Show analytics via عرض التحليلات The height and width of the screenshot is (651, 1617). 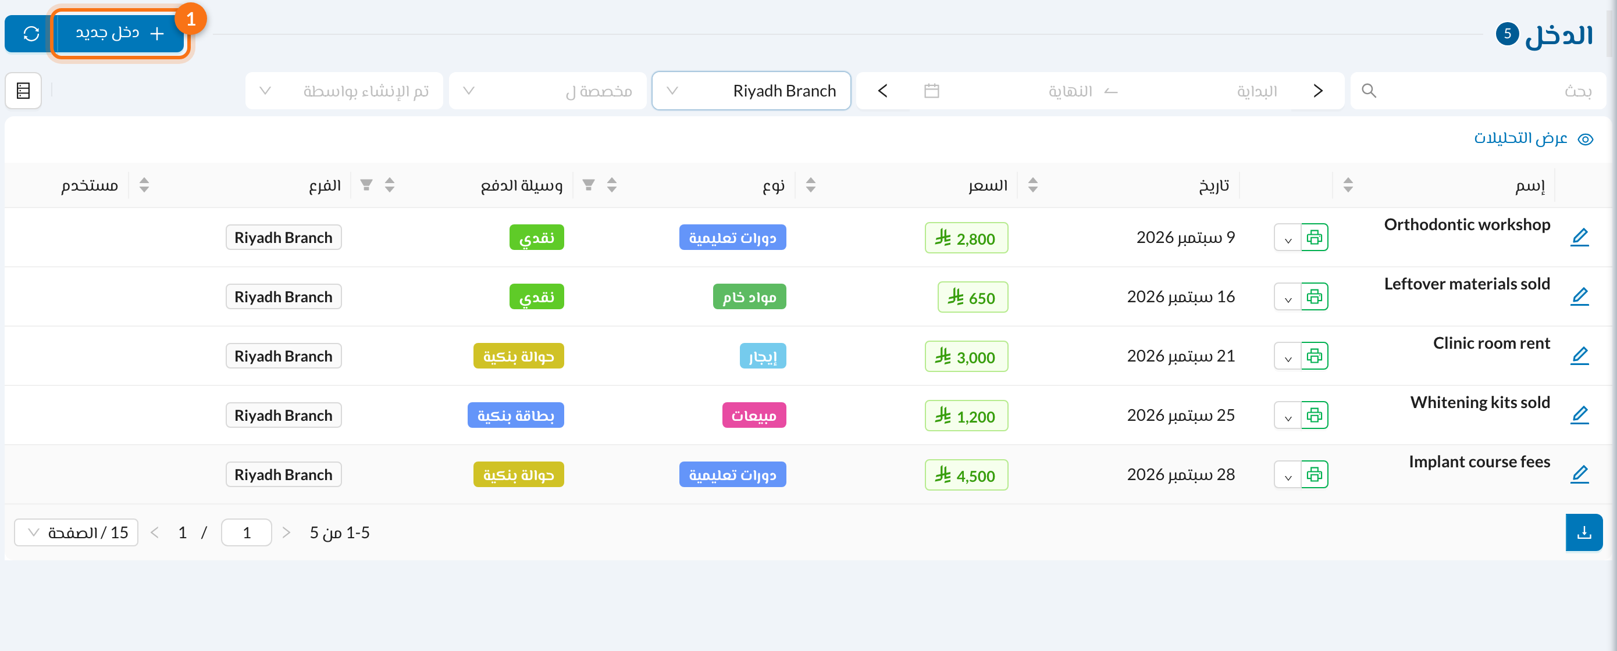(x=1533, y=138)
